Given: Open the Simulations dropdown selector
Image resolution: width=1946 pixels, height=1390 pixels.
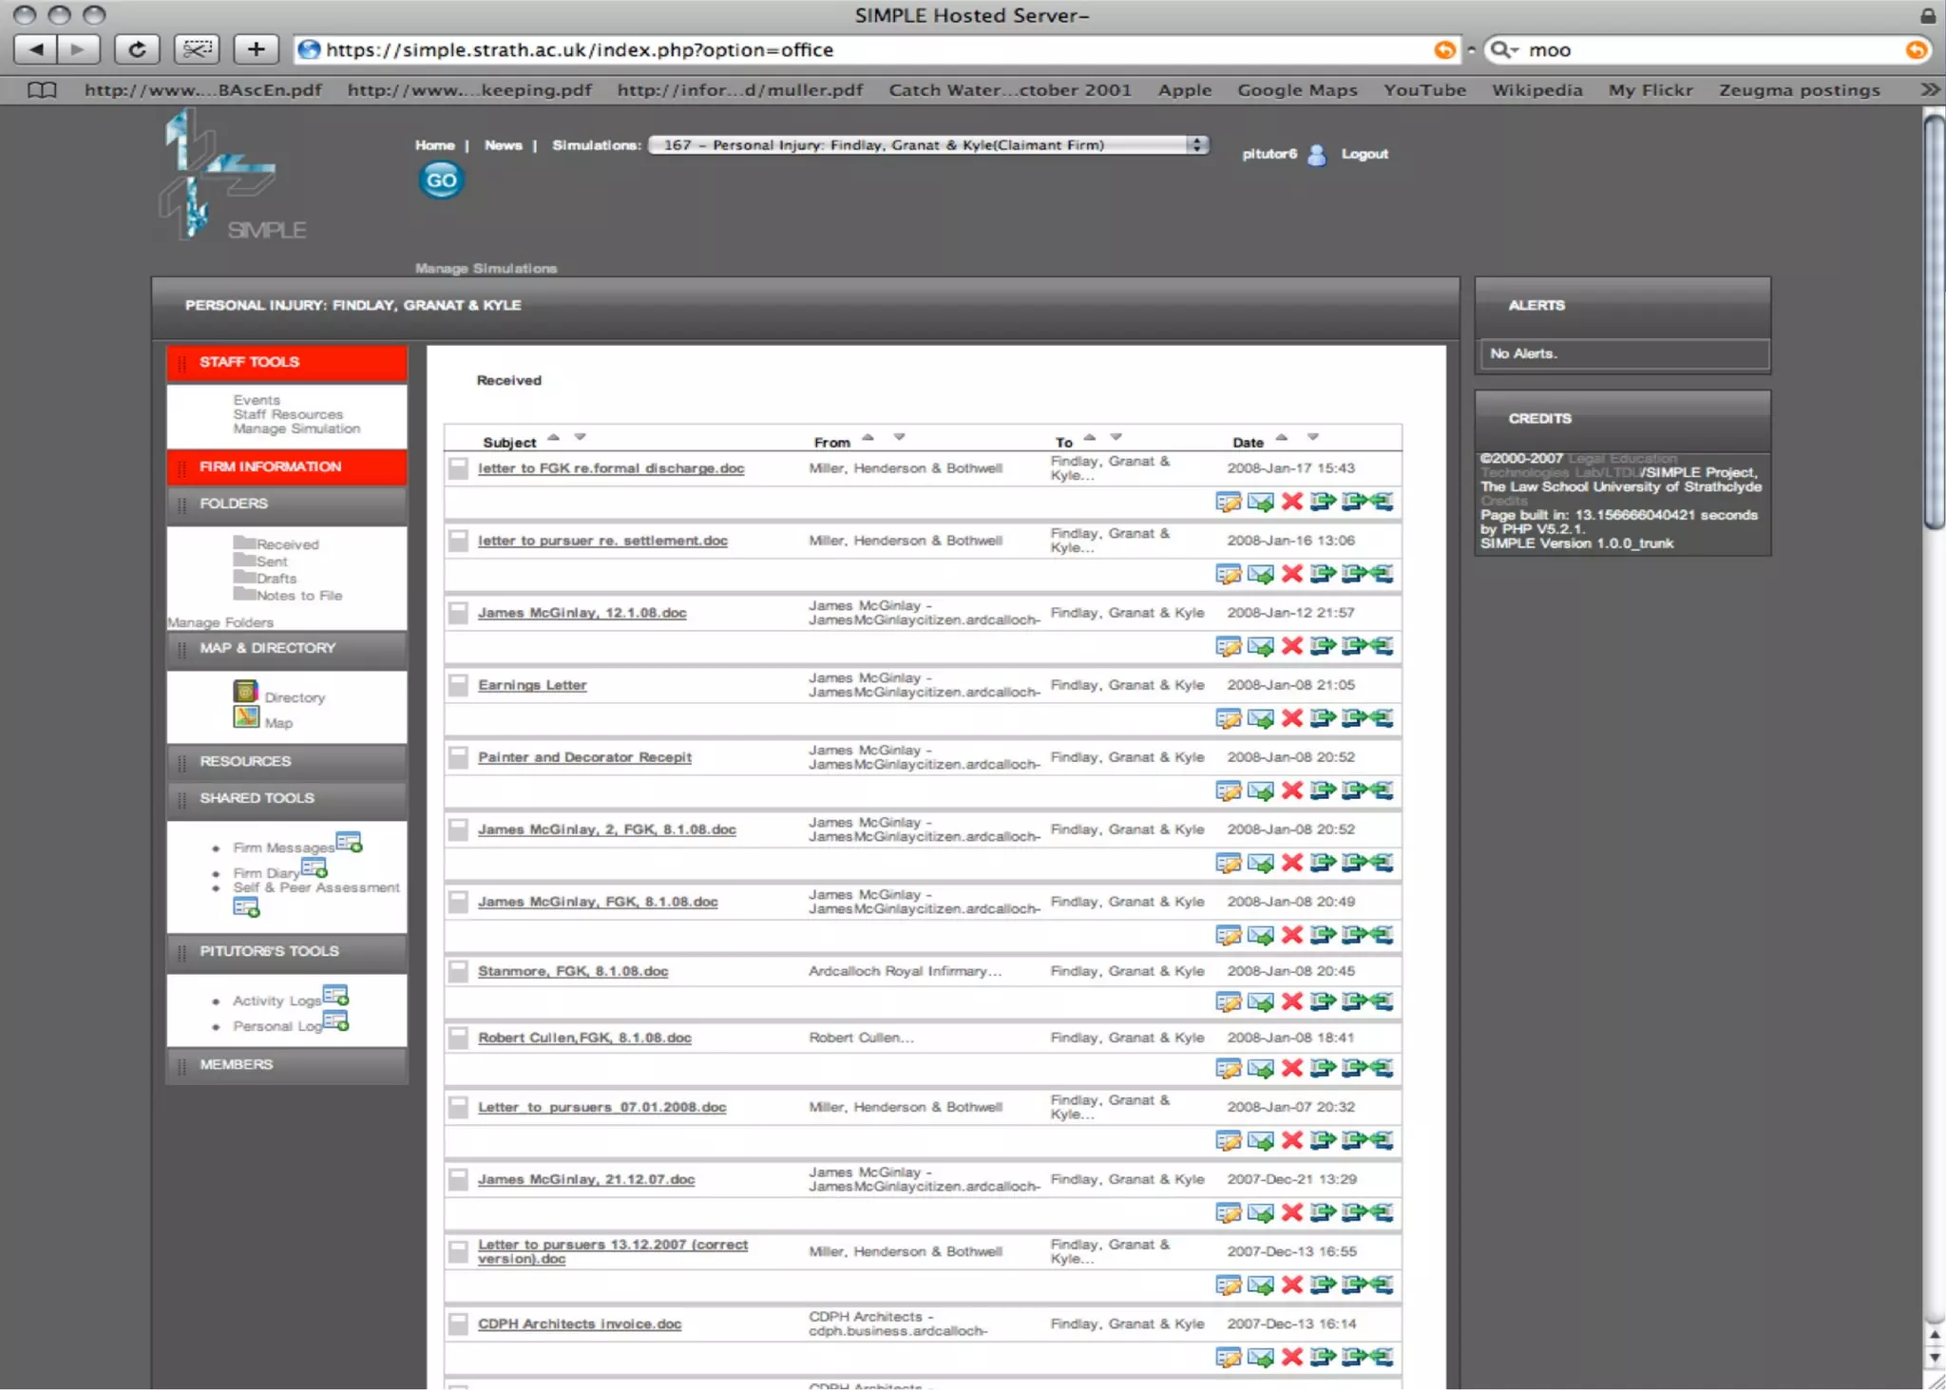Looking at the screenshot, I should 927,145.
